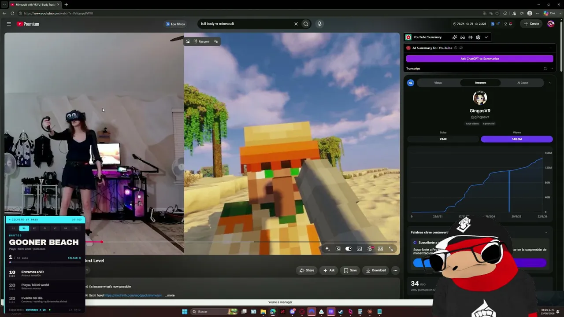
Task: Download the video
Action: [x=376, y=270]
